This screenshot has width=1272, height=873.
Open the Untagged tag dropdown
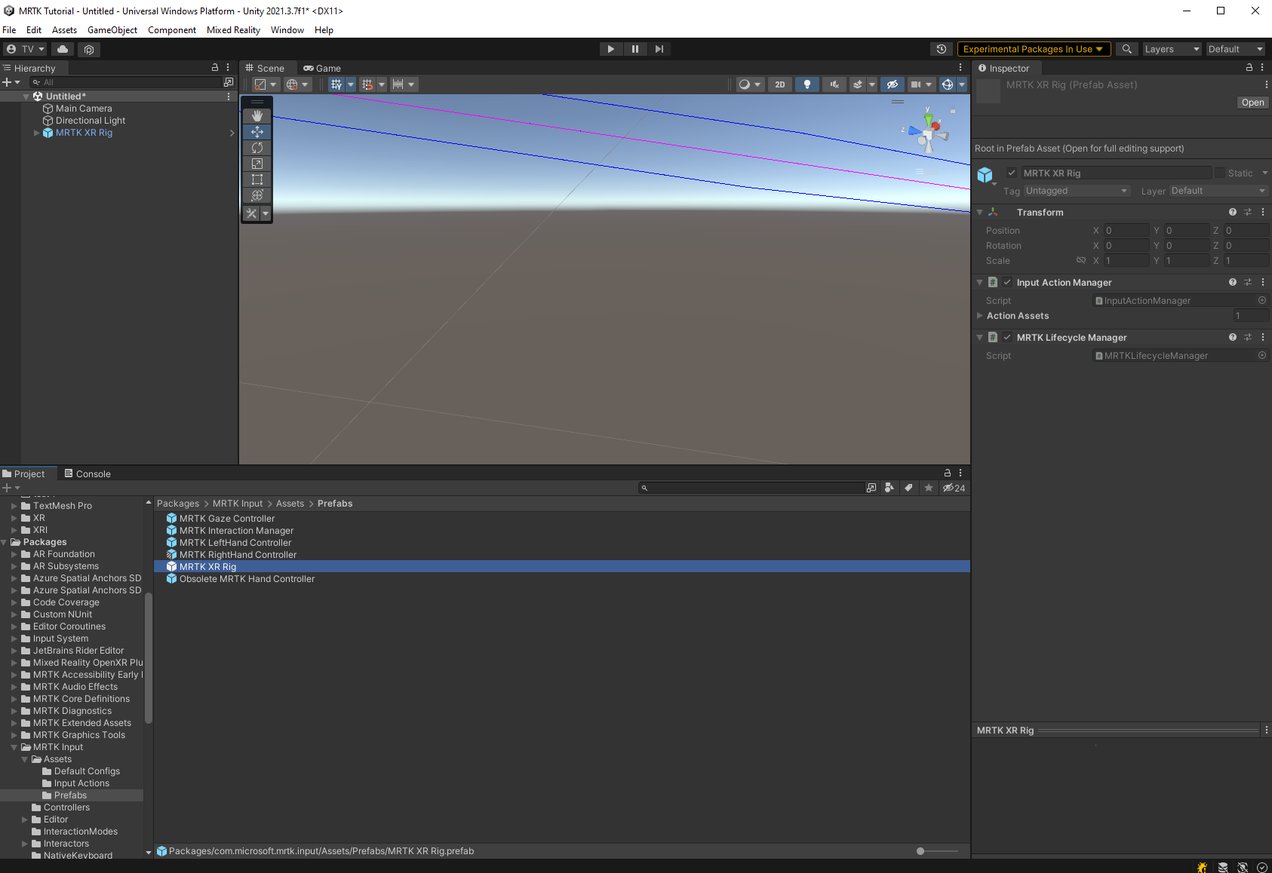(1077, 191)
